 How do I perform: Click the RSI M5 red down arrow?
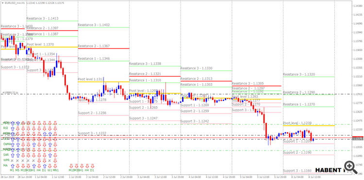[18, 129]
